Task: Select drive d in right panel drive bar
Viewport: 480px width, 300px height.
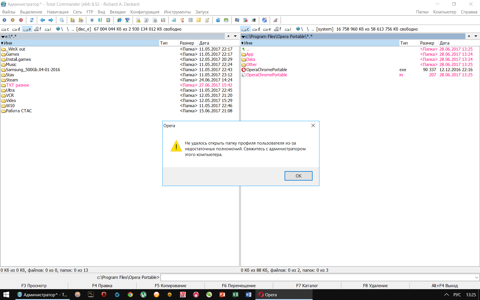Action: (256, 29)
